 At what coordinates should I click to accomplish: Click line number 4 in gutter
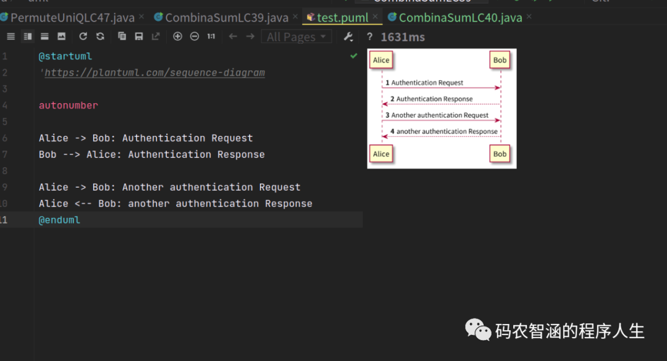(x=5, y=106)
